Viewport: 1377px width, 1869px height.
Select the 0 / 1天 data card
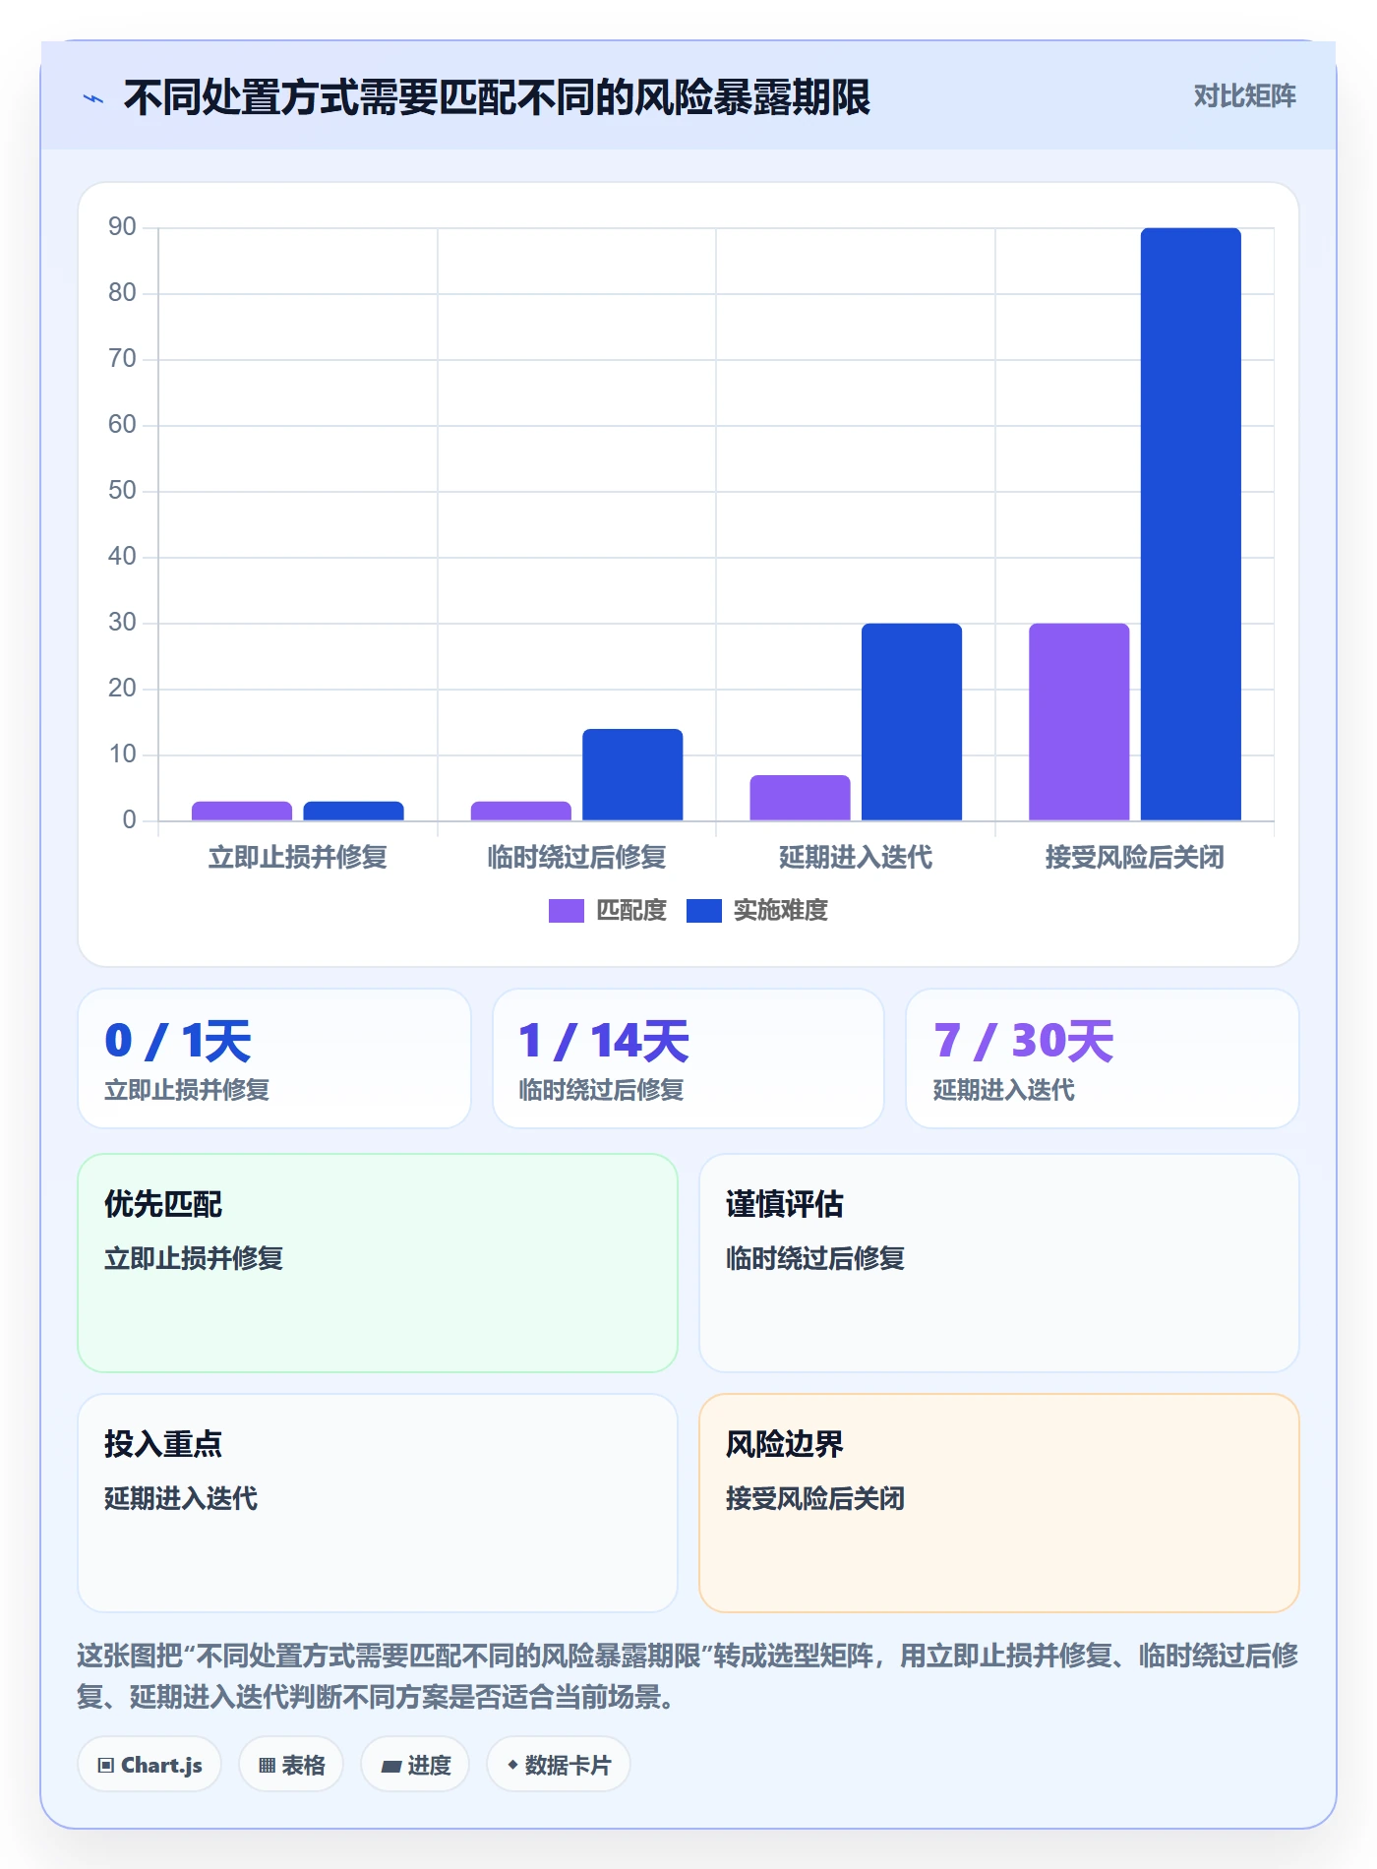[x=274, y=1058]
